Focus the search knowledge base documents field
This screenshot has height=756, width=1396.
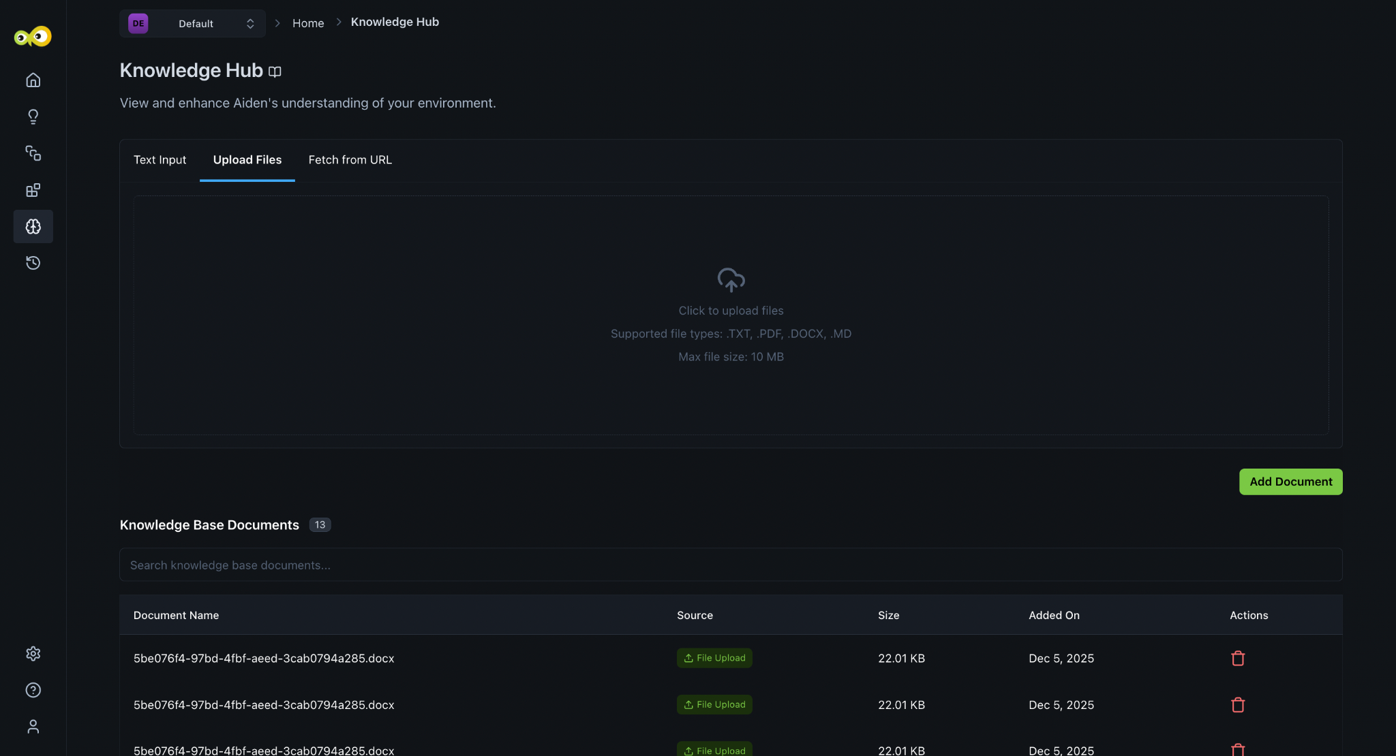731,565
